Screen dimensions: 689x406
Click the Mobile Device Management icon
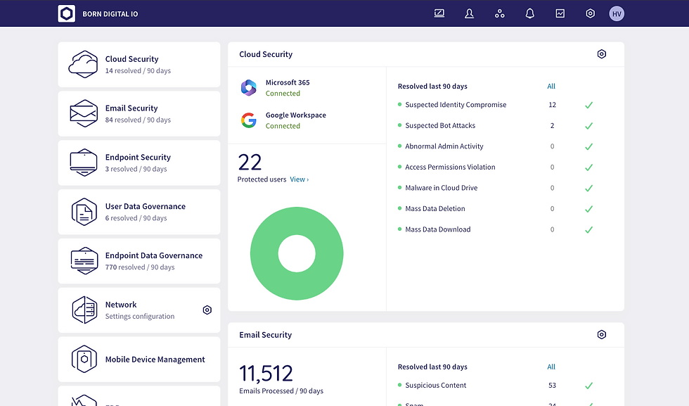tap(84, 360)
